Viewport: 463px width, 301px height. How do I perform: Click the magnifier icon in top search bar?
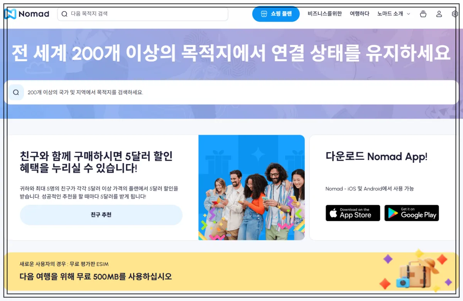coord(64,14)
